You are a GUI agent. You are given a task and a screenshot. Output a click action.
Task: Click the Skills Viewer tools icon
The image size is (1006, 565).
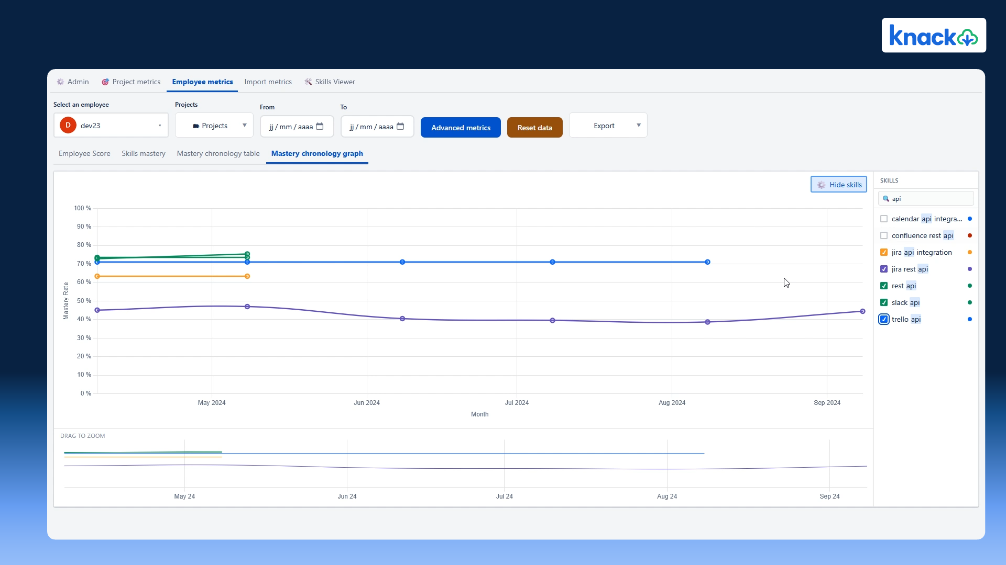[x=309, y=82]
